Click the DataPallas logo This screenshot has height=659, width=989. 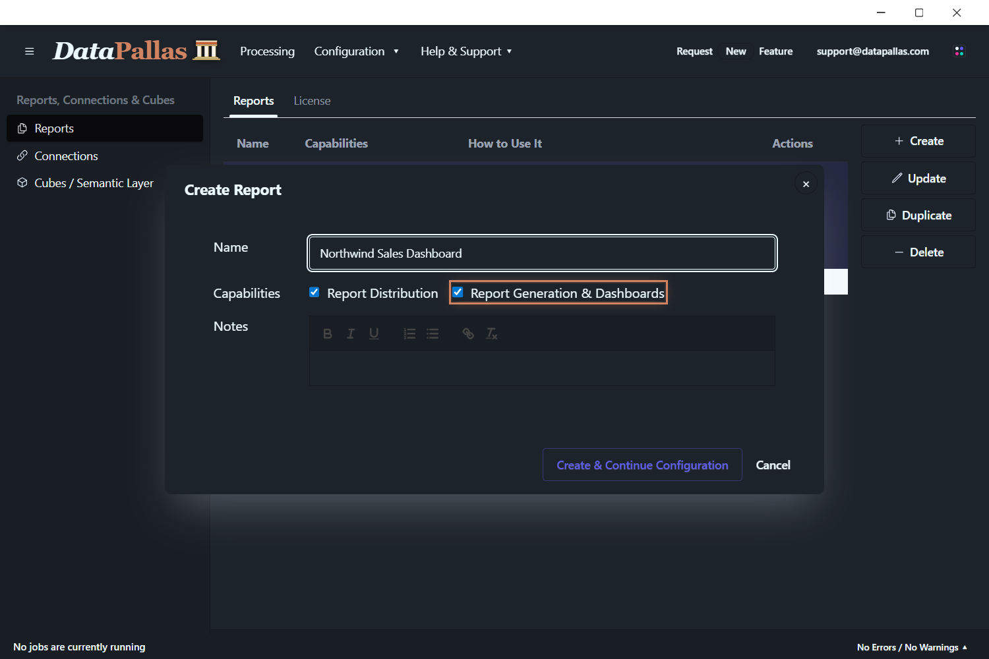[136, 51]
